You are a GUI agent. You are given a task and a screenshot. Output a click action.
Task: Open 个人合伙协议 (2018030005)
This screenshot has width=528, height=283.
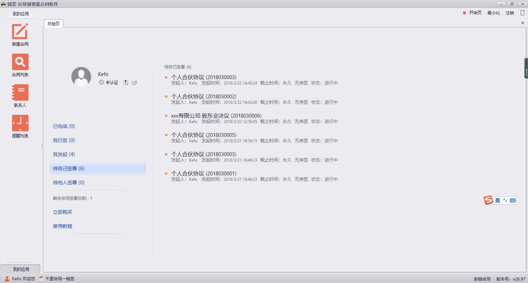tap(204, 135)
